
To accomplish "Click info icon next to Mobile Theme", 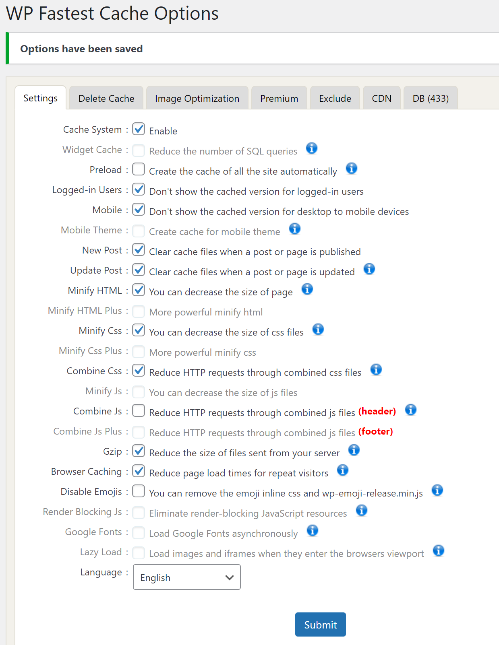I will 295,229.
